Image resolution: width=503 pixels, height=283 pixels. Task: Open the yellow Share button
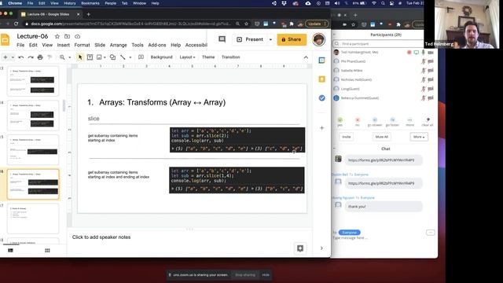click(x=292, y=39)
